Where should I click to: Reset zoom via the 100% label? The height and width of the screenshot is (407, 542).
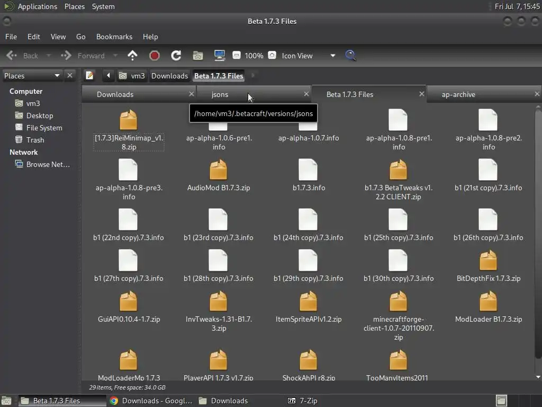tap(254, 56)
